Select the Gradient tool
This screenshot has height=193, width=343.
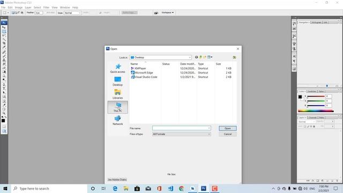tap(4, 72)
